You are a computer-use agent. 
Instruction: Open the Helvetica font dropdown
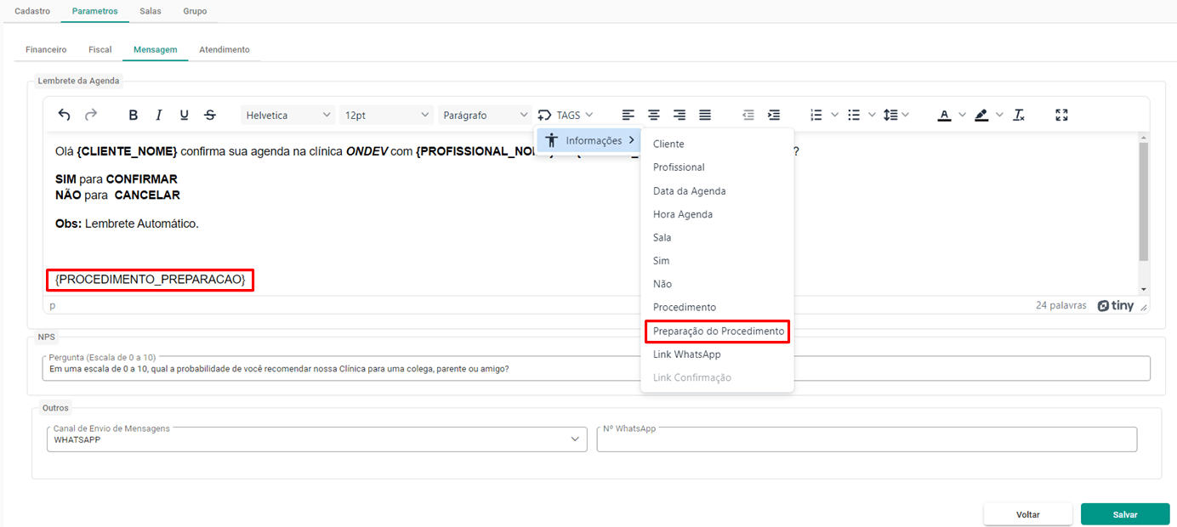coord(288,115)
